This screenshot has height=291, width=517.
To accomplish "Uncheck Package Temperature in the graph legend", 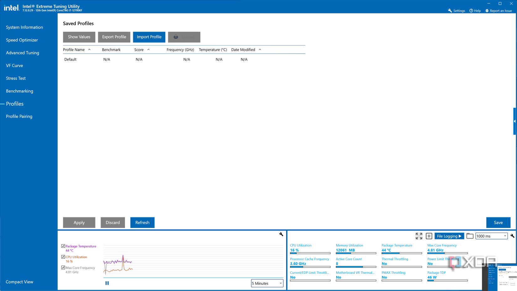I will pyautogui.click(x=63, y=246).
